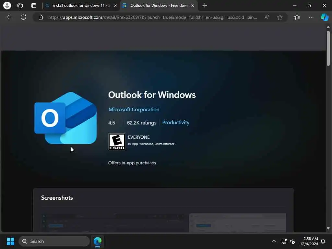Image resolution: width=332 pixels, height=249 pixels.
Task: Open the browser profile avatar
Action: pyautogui.click(x=7, y=6)
